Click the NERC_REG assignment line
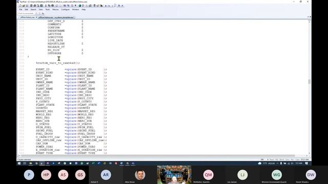Image resolution: width=328 pixels, height=184 pixels. point(71,118)
